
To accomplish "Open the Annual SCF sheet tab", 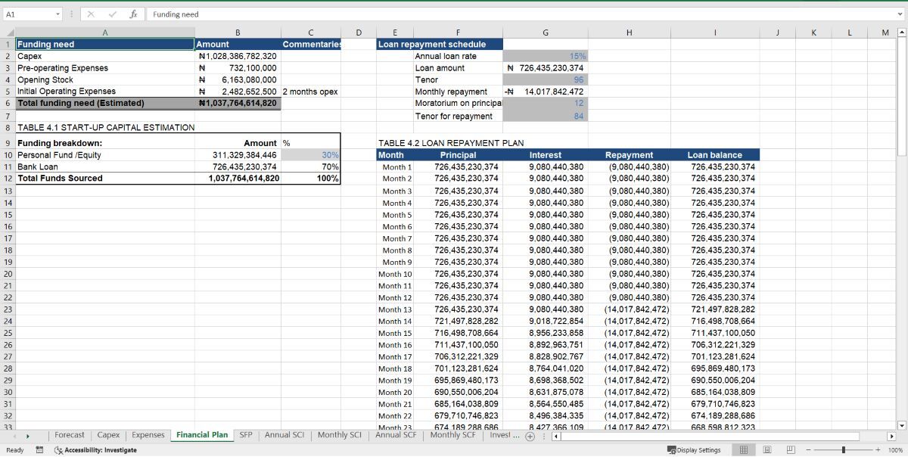I will pos(396,435).
